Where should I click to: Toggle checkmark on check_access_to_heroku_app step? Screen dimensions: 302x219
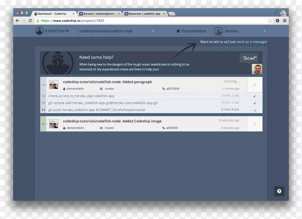tap(255, 96)
